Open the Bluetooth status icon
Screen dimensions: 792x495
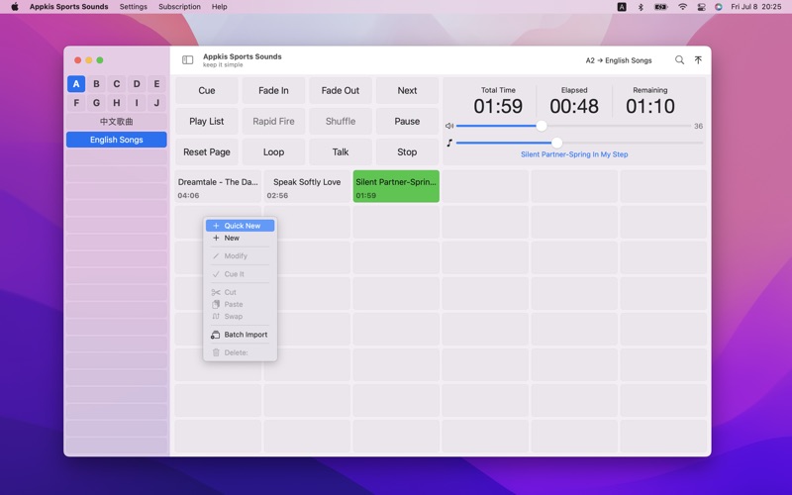(641, 7)
